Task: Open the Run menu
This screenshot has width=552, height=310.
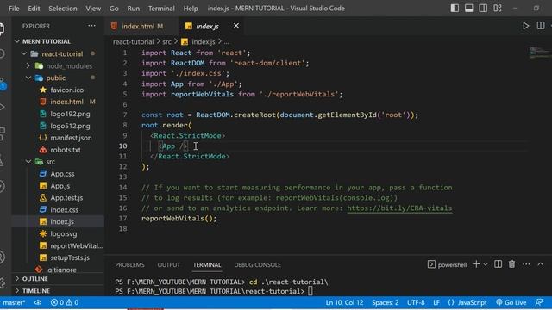Action: click(x=134, y=9)
